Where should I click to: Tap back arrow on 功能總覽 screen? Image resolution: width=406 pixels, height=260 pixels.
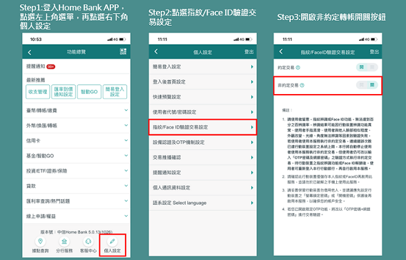coord(30,53)
